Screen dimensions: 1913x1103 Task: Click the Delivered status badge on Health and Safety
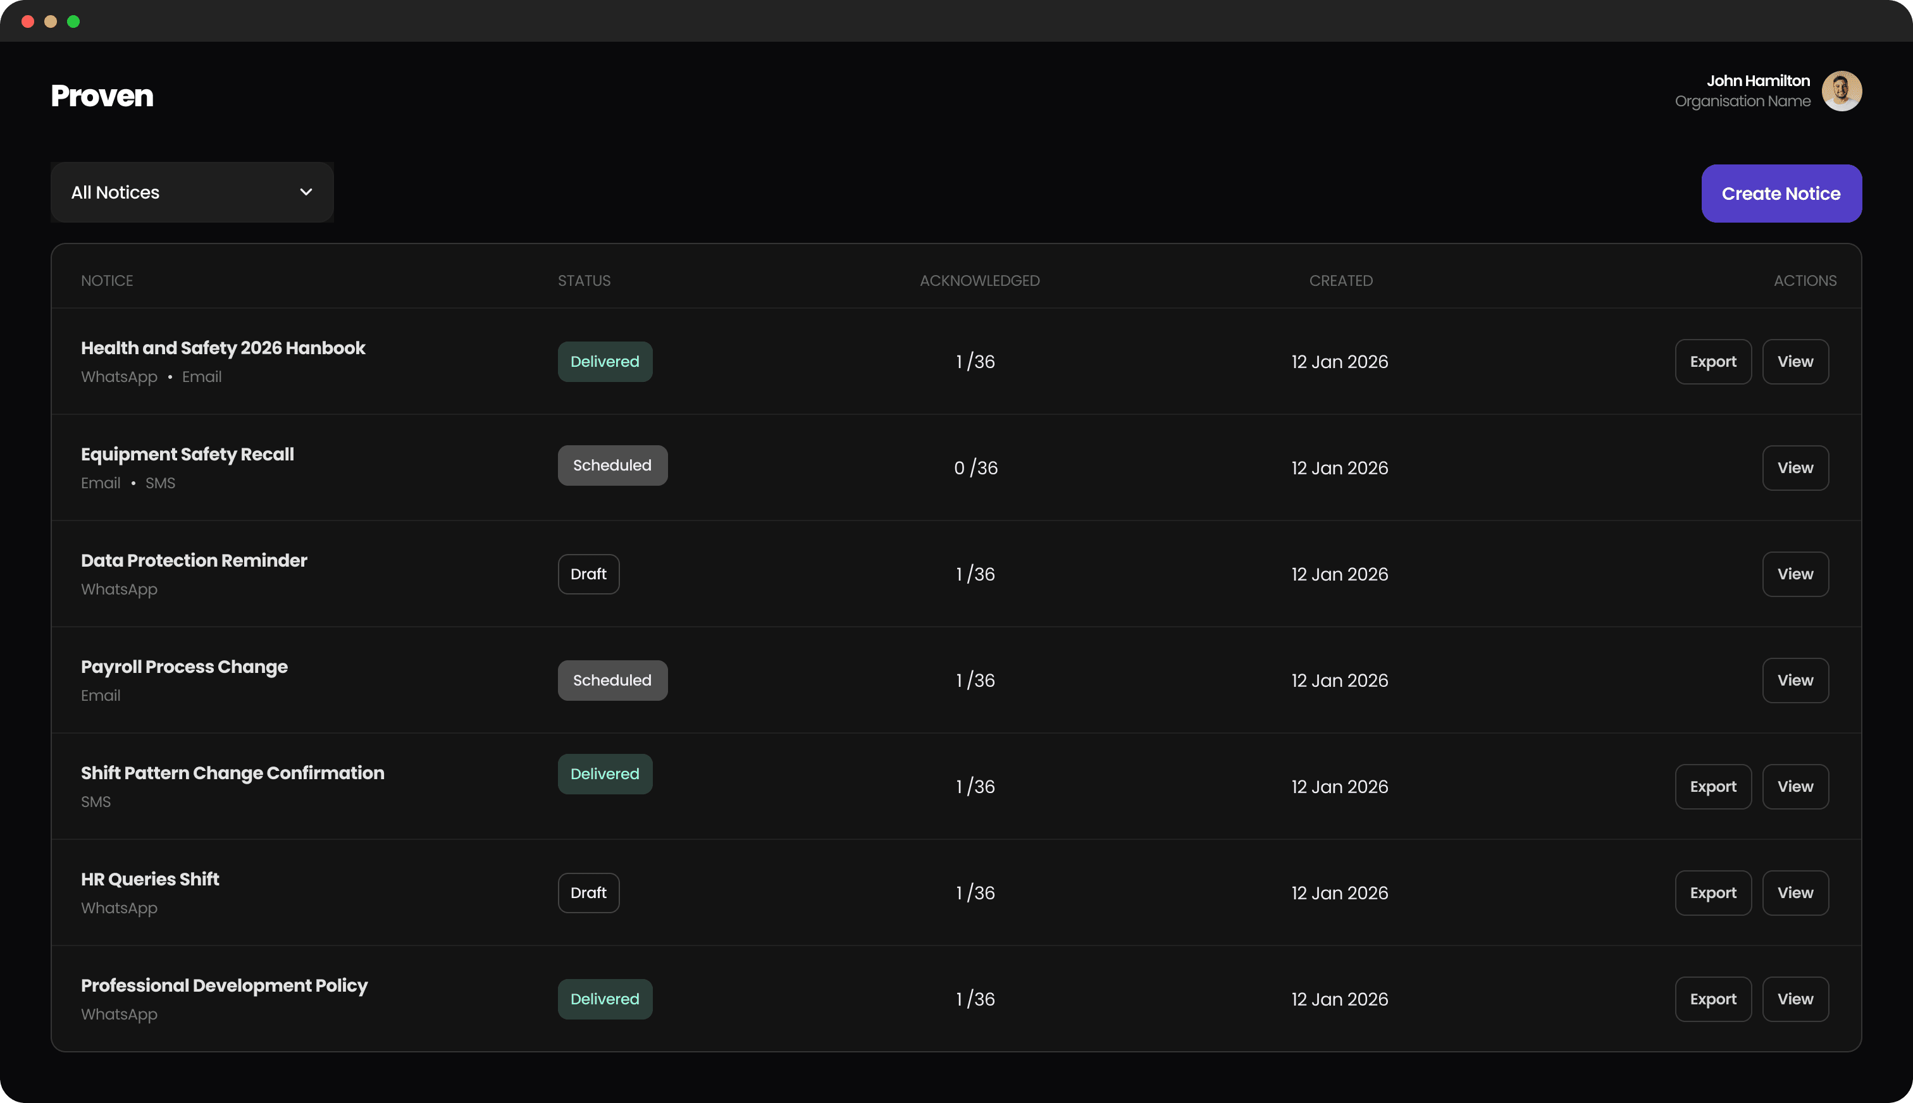point(604,361)
